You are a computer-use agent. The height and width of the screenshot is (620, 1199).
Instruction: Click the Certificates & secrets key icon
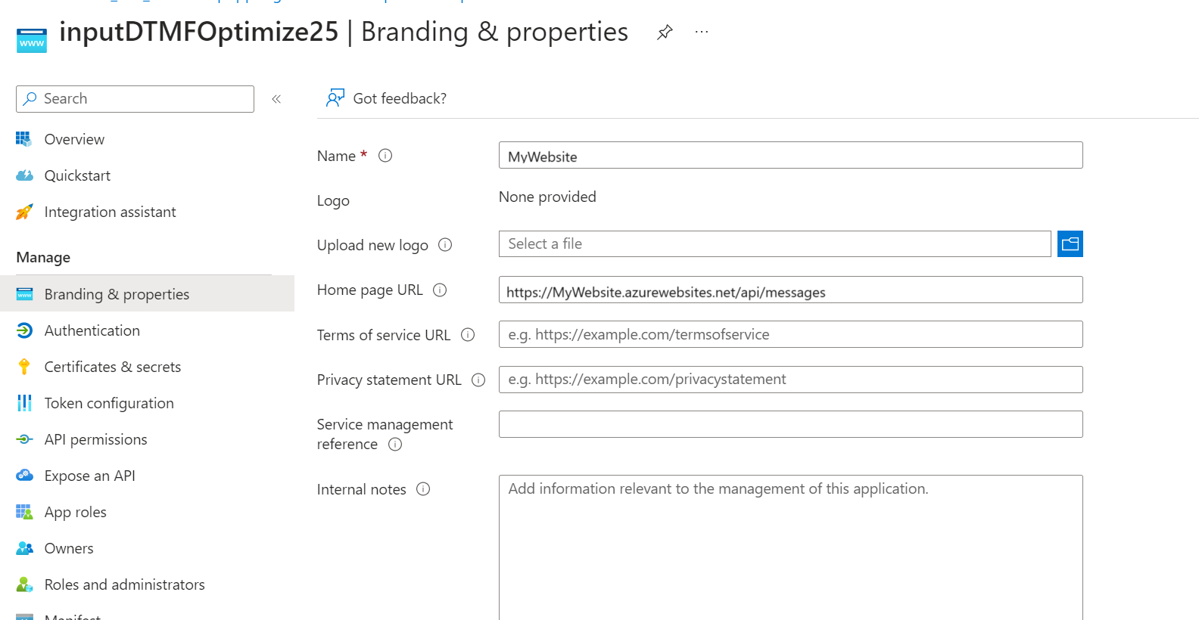click(x=24, y=367)
